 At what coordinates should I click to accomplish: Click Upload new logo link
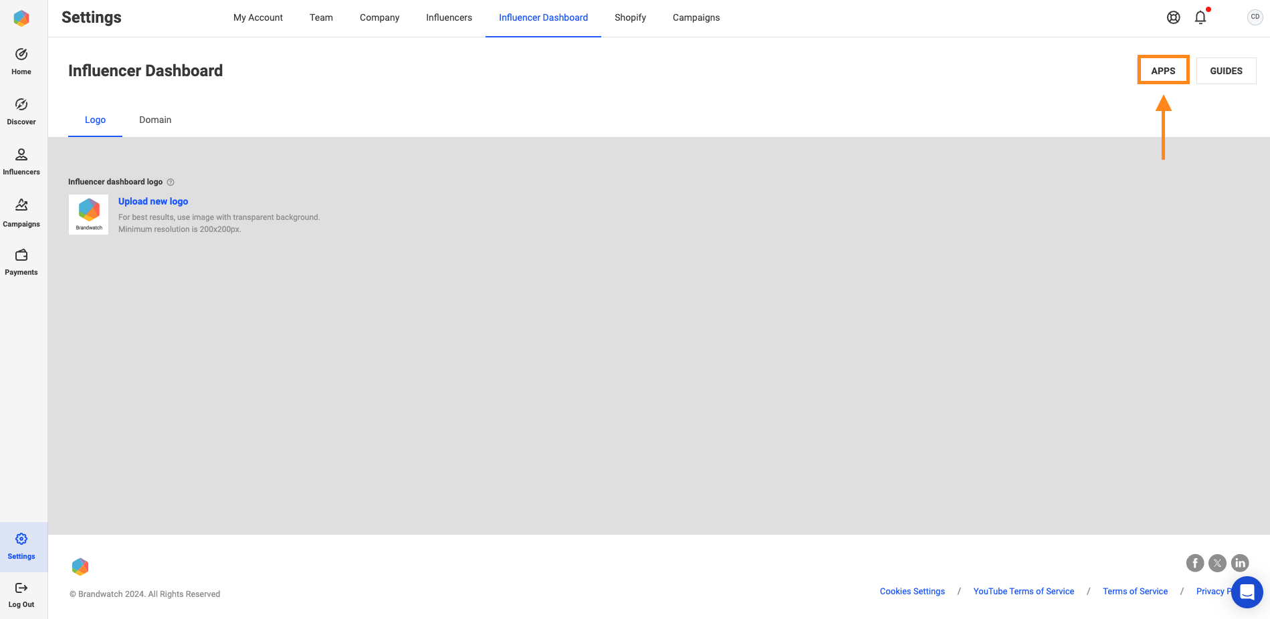(153, 201)
